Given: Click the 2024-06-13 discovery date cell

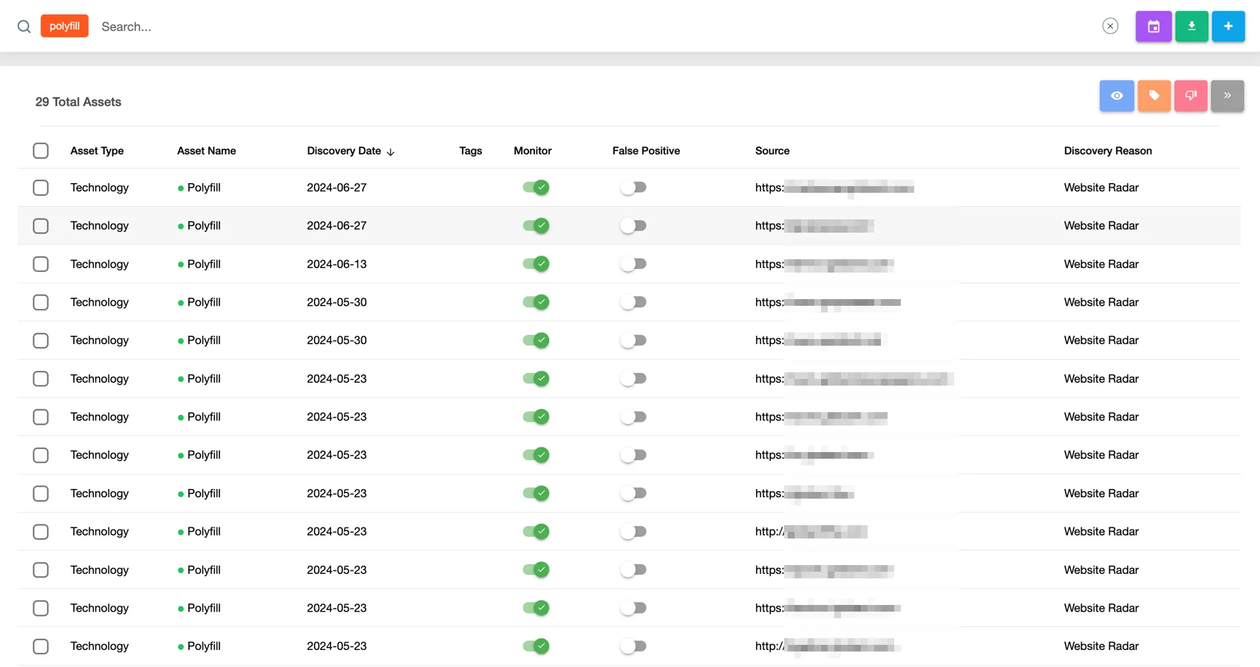Looking at the screenshot, I should coord(337,264).
